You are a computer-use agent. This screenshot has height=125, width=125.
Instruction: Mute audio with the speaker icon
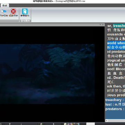click(x=42, y=124)
